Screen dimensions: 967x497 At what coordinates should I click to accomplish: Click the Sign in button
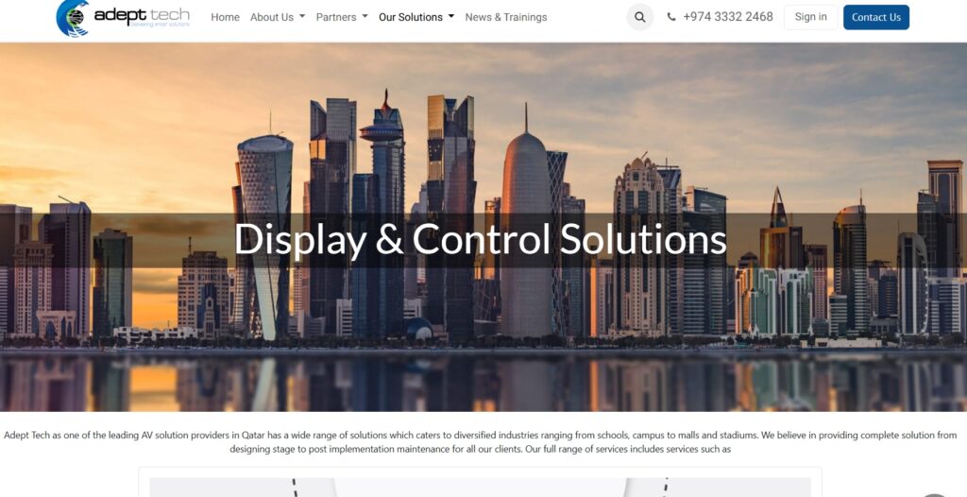pyautogui.click(x=810, y=17)
